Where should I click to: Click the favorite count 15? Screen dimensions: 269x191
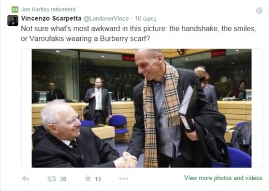pyautogui.click(x=98, y=179)
